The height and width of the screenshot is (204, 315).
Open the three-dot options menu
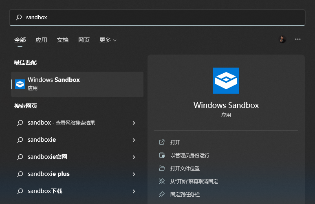[298, 39]
